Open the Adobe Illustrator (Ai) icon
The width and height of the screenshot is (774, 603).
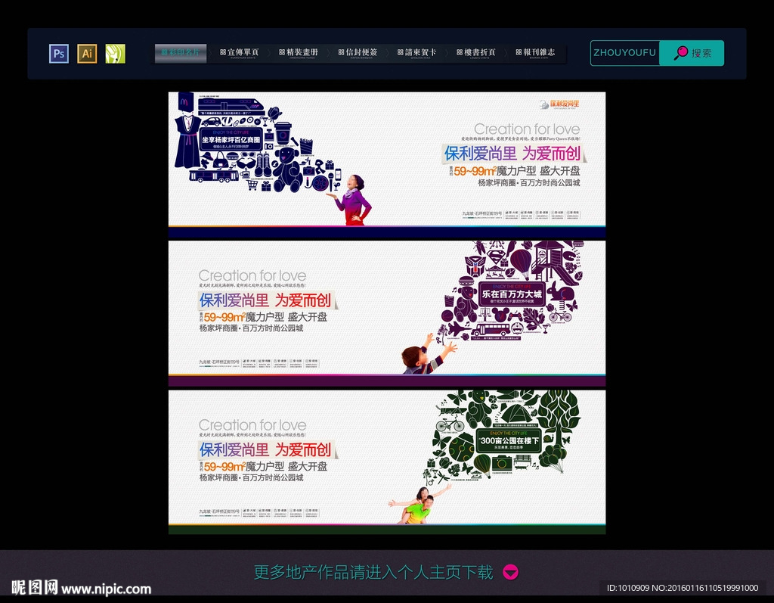click(x=87, y=53)
